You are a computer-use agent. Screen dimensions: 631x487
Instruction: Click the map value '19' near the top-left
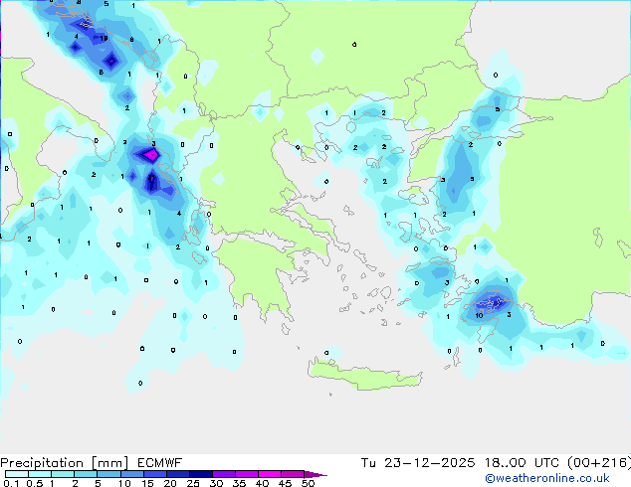pos(104,39)
